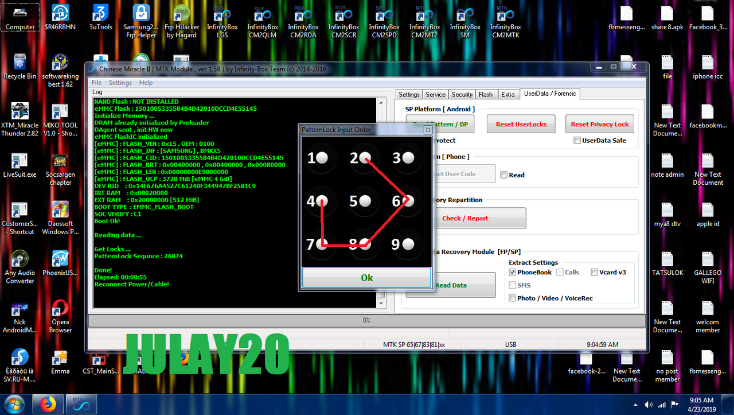
Task: Toggle the SMS extract checkbox
Action: click(513, 285)
